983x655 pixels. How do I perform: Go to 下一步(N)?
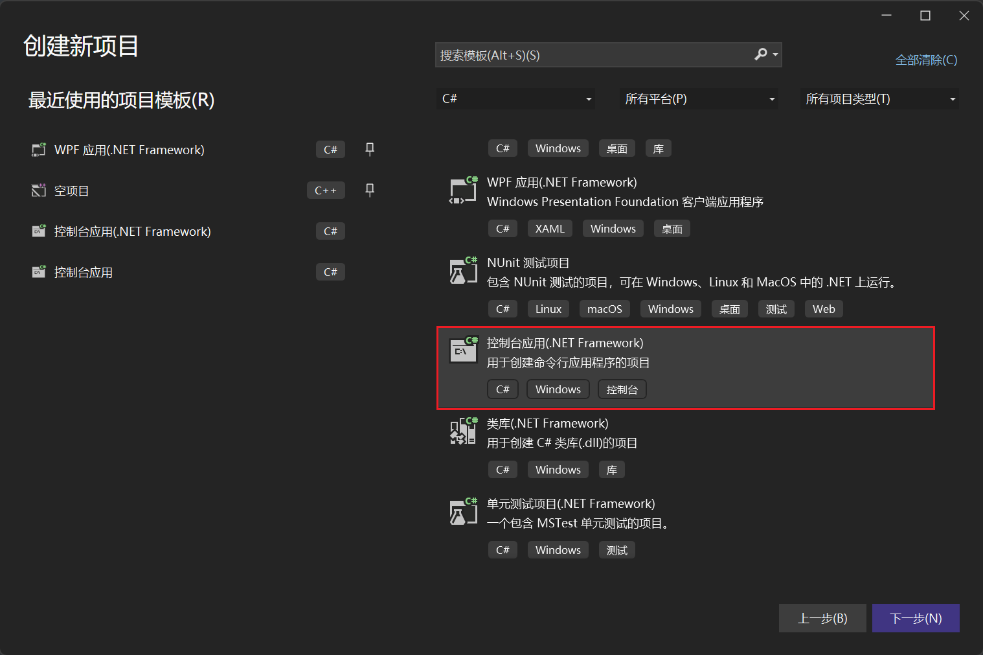[916, 618]
